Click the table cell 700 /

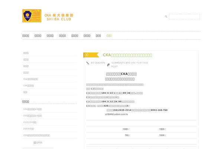click(x=127, y=135)
